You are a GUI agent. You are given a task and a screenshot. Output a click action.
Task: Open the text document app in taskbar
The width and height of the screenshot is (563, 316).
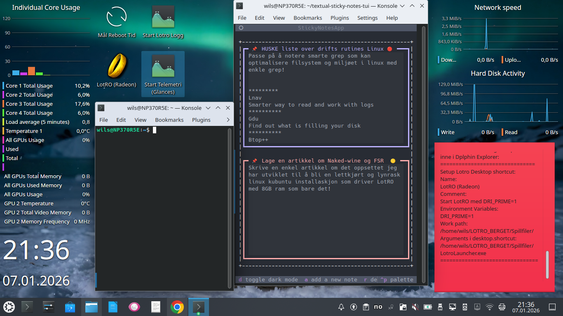coord(156,307)
